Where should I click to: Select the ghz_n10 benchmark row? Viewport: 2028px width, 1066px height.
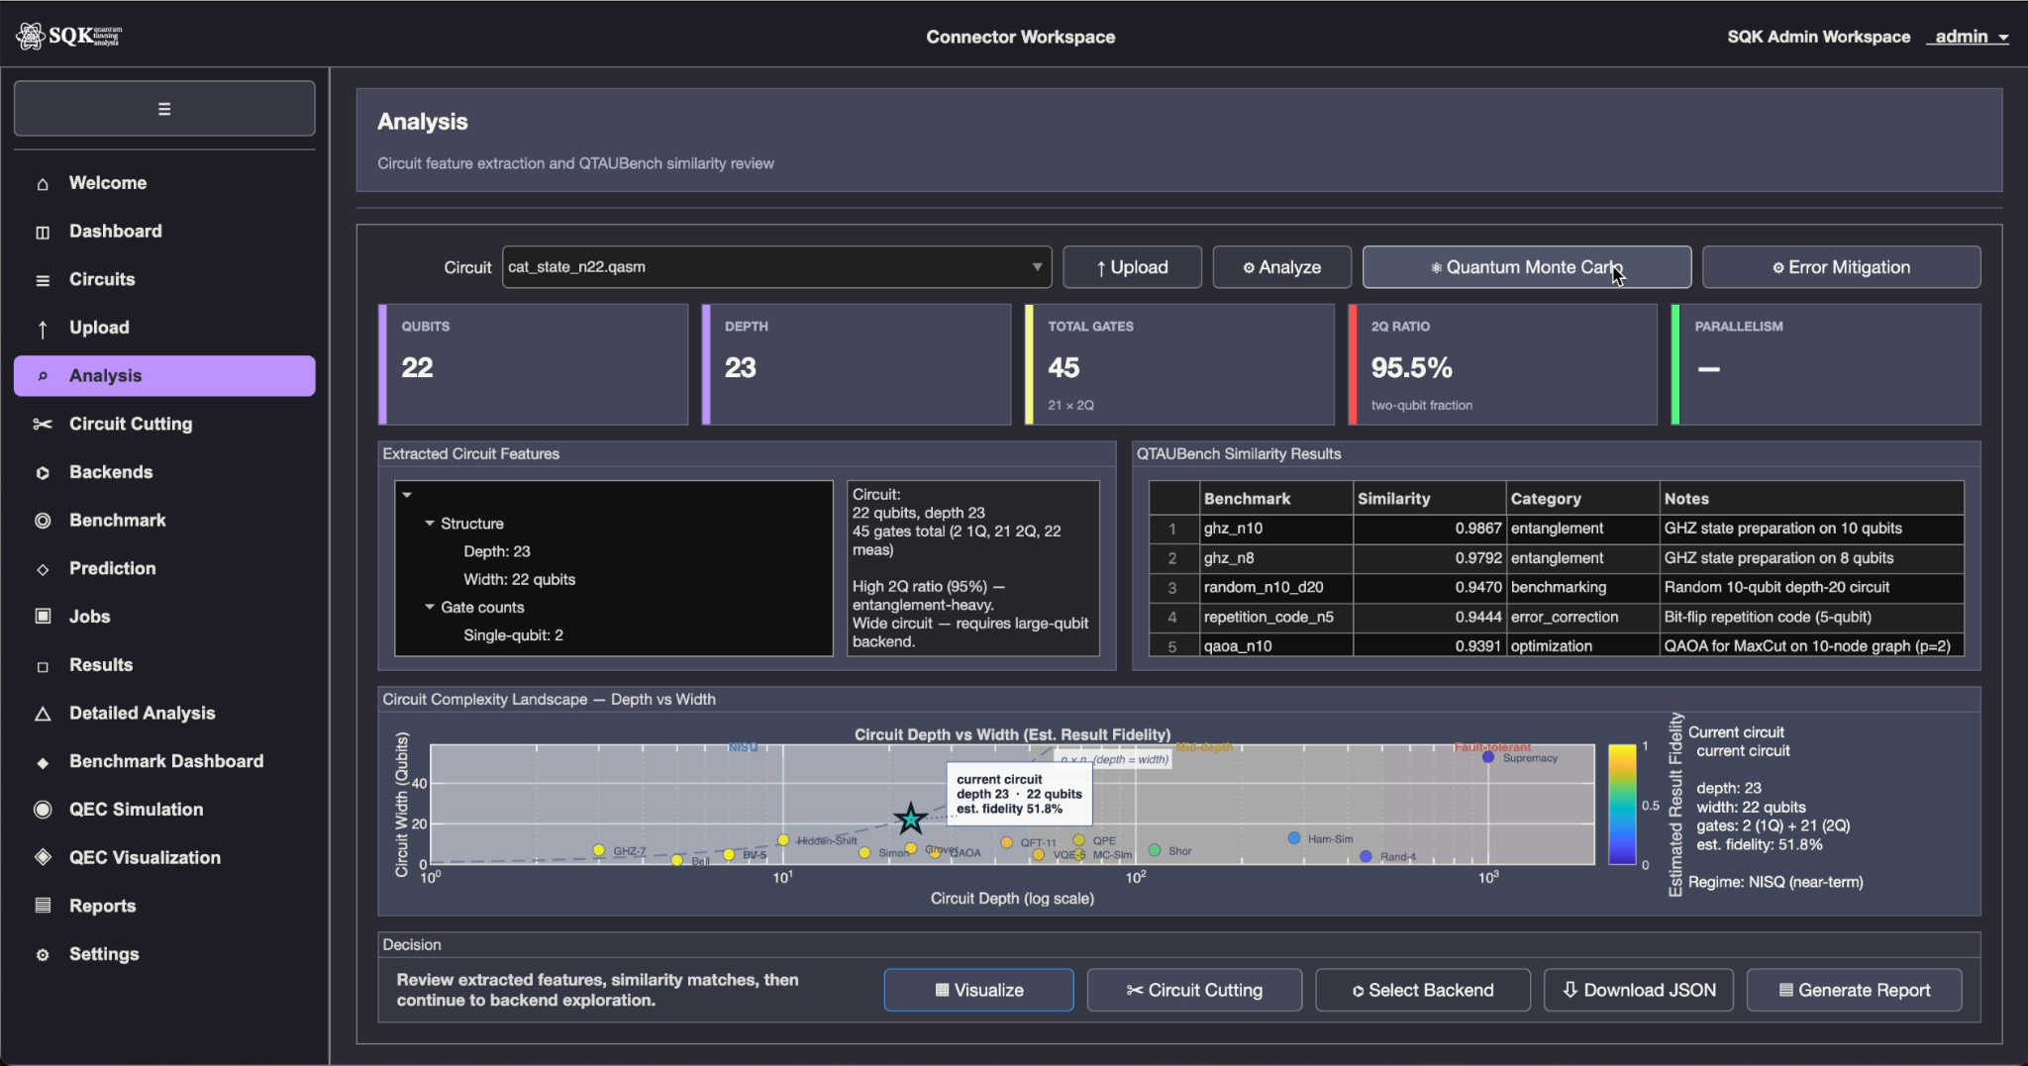pyautogui.click(x=1556, y=529)
